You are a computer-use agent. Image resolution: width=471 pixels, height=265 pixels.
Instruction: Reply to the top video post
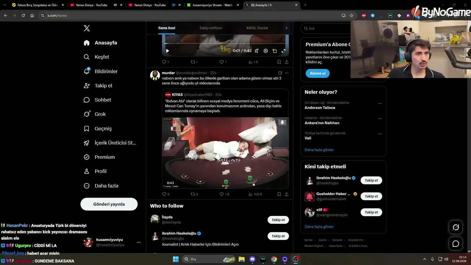pos(166,62)
